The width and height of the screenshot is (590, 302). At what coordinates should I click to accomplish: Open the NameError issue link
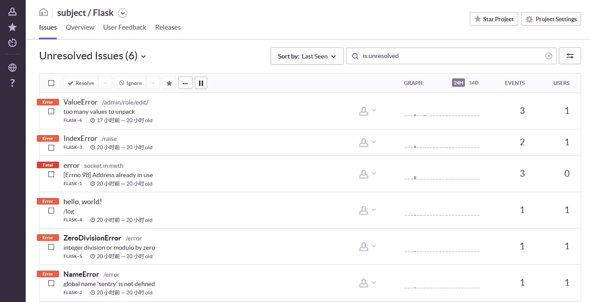coord(81,274)
